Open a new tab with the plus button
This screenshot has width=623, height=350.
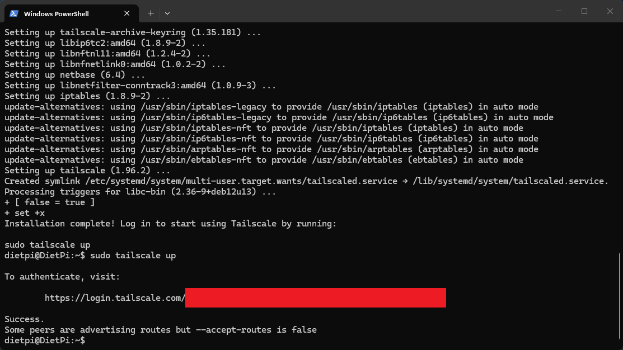coord(151,13)
